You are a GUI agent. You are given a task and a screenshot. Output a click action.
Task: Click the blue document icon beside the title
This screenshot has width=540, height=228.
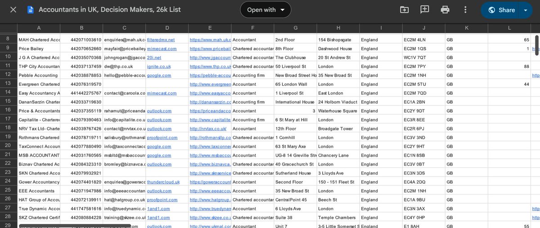30,9
